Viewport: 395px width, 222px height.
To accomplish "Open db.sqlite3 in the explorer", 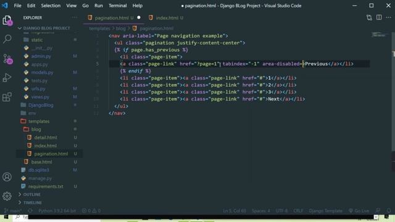I will (x=38, y=170).
